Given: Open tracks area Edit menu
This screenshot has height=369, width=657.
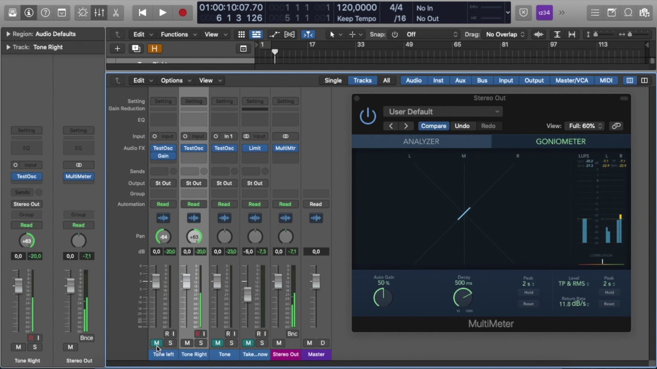Looking at the screenshot, I should [143, 34].
